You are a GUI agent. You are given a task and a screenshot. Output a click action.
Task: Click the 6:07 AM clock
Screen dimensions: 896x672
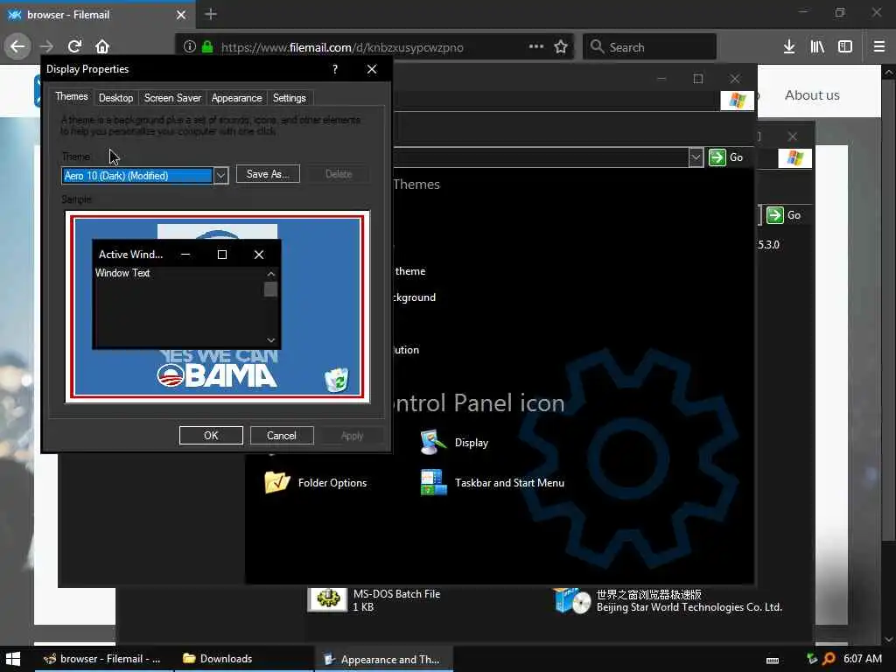(863, 659)
